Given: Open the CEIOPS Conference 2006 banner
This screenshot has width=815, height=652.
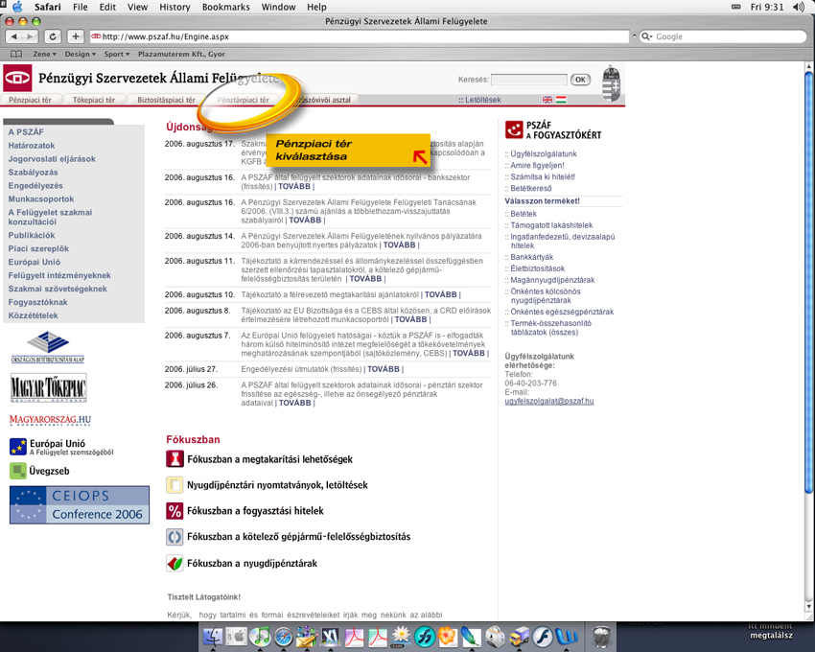Looking at the screenshot, I should [80, 505].
